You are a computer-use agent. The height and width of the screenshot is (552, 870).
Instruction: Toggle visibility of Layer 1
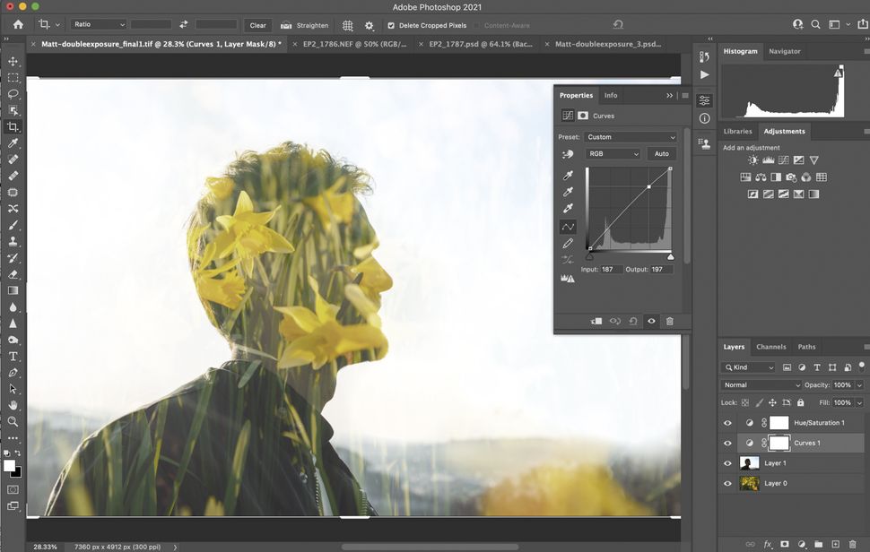click(x=727, y=463)
